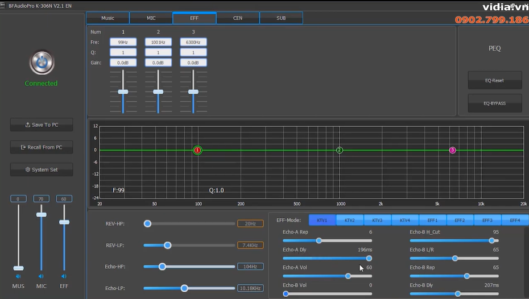The image size is (529, 299).
Task: Click band 1 Gain field
Action: pyautogui.click(x=123, y=63)
